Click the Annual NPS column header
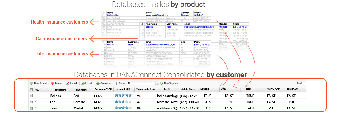Viewport: 342px width, 114px height. point(123,90)
